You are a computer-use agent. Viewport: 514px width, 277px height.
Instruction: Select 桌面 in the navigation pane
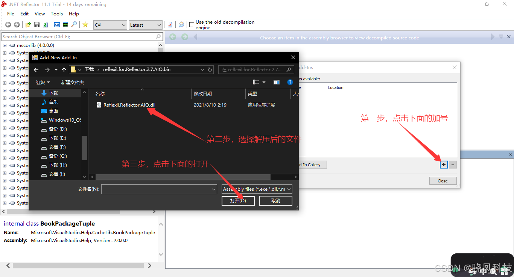pyautogui.click(x=53, y=111)
